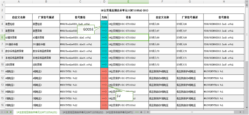Click the red arrow cell in row 11
Image resolution: width=249 pixels, height=115 pixels.
pyautogui.click(x=104, y=71)
